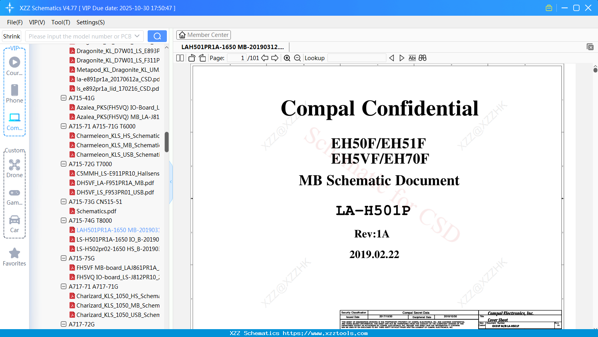Click the sidebar collapse handle beside the tree

(171, 182)
